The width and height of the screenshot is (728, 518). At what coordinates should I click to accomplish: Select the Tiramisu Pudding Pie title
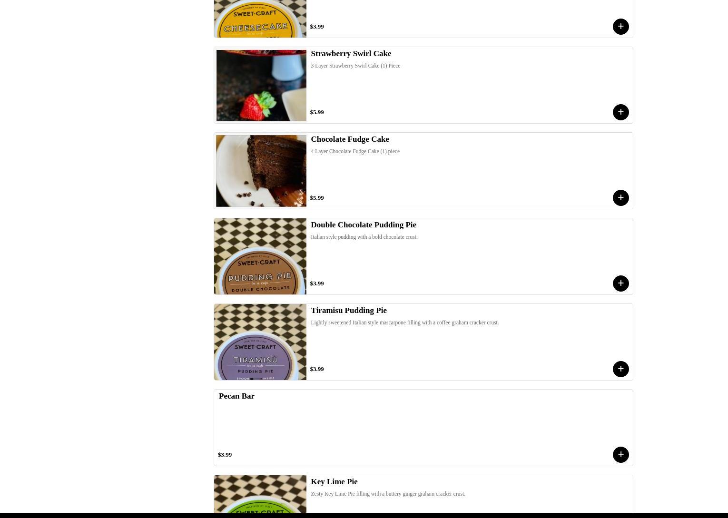click(349, 311)
